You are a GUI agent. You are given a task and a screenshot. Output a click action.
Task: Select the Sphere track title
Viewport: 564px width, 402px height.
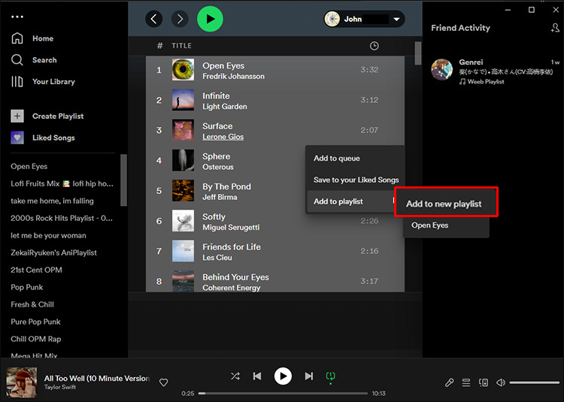tap(216, 156)
